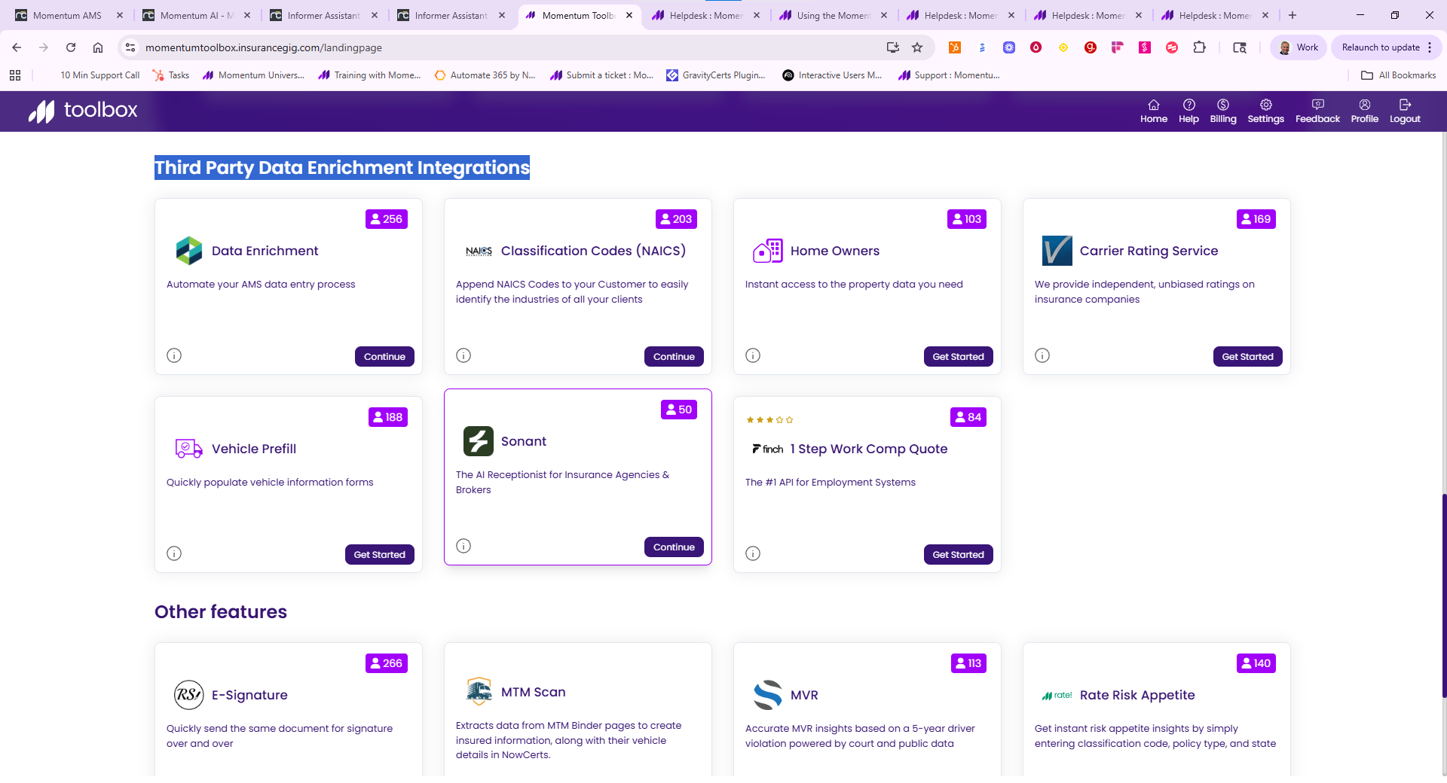The width and height of the screenshot is (1447, 783).
Task: Open GravityCerts Plugin bookmark
Action: tap(716, 75)
